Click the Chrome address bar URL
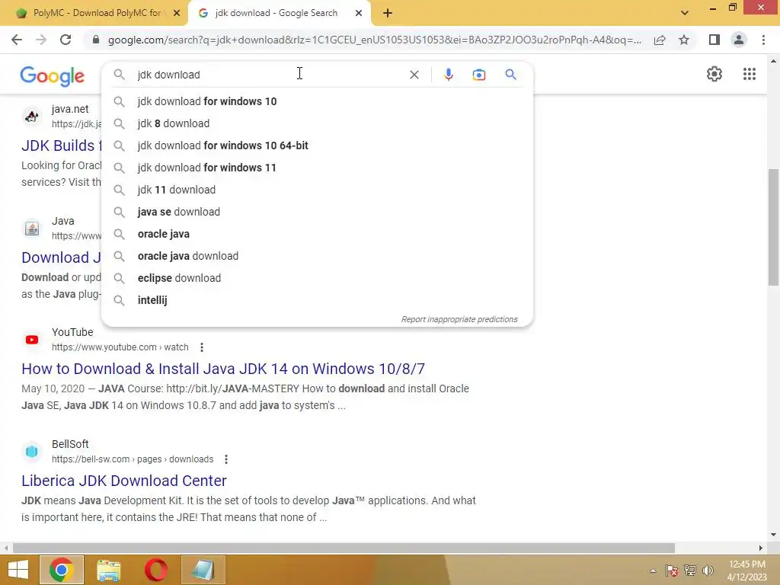Image resolution: width=780 pixels, height=585 pixels. 374,40
